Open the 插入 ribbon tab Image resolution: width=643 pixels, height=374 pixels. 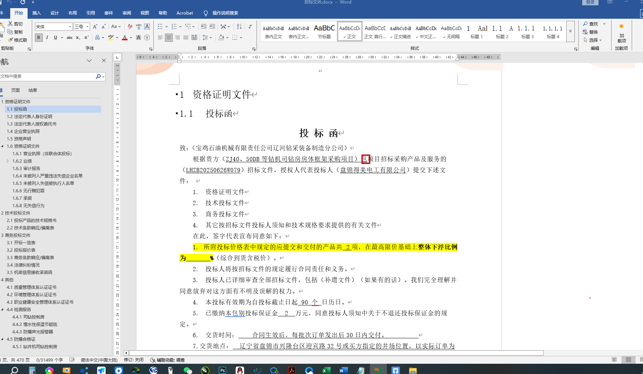click(37, 13)
